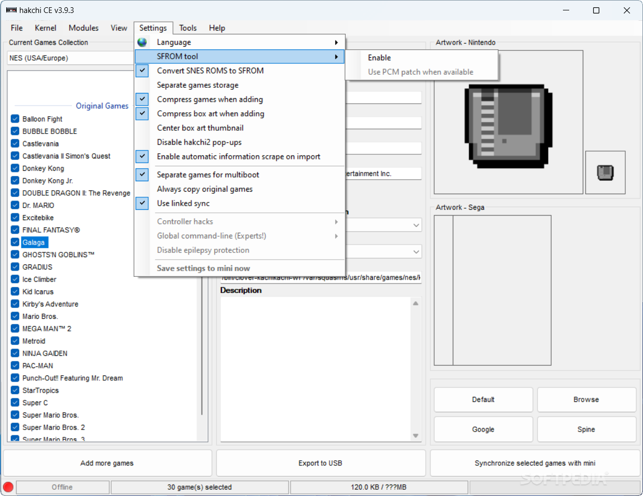This screenshot has height=496, width=643.
Task: Uncheck the PAC-MAN checkbox
Action: (15, 366)
